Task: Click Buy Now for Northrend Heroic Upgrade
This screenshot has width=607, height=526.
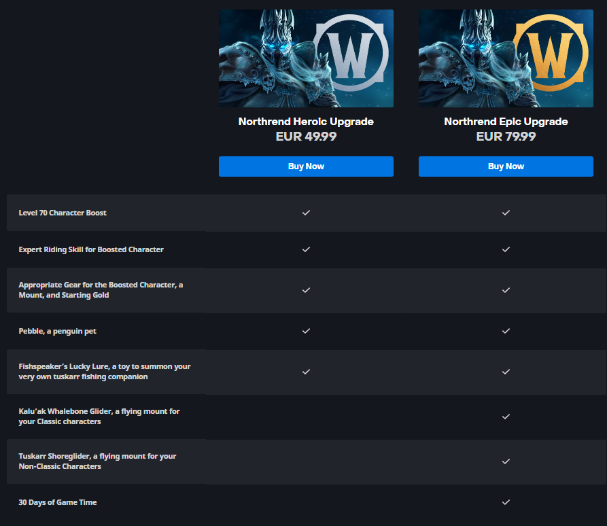Action: pos(306,166)
